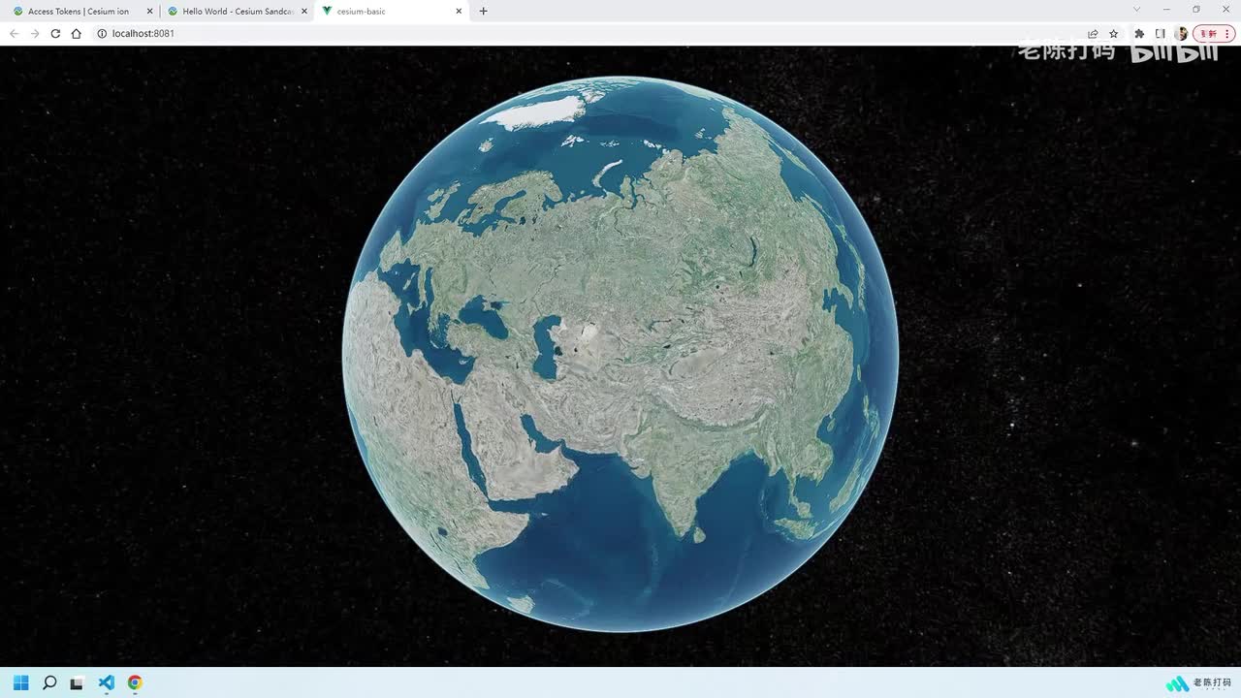The width and height of the screenshot is (1241, 698).
Task: Focus the localhost:8081 address bar
Action: [589, 33]
